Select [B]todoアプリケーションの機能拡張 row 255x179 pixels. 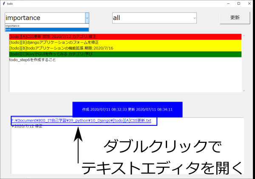tap(125, 48)
